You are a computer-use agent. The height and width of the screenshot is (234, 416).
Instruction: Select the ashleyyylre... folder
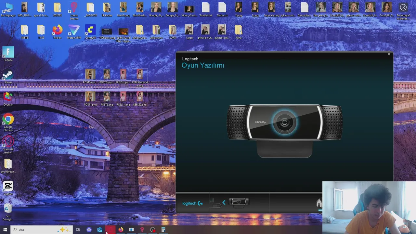[140, 32]
